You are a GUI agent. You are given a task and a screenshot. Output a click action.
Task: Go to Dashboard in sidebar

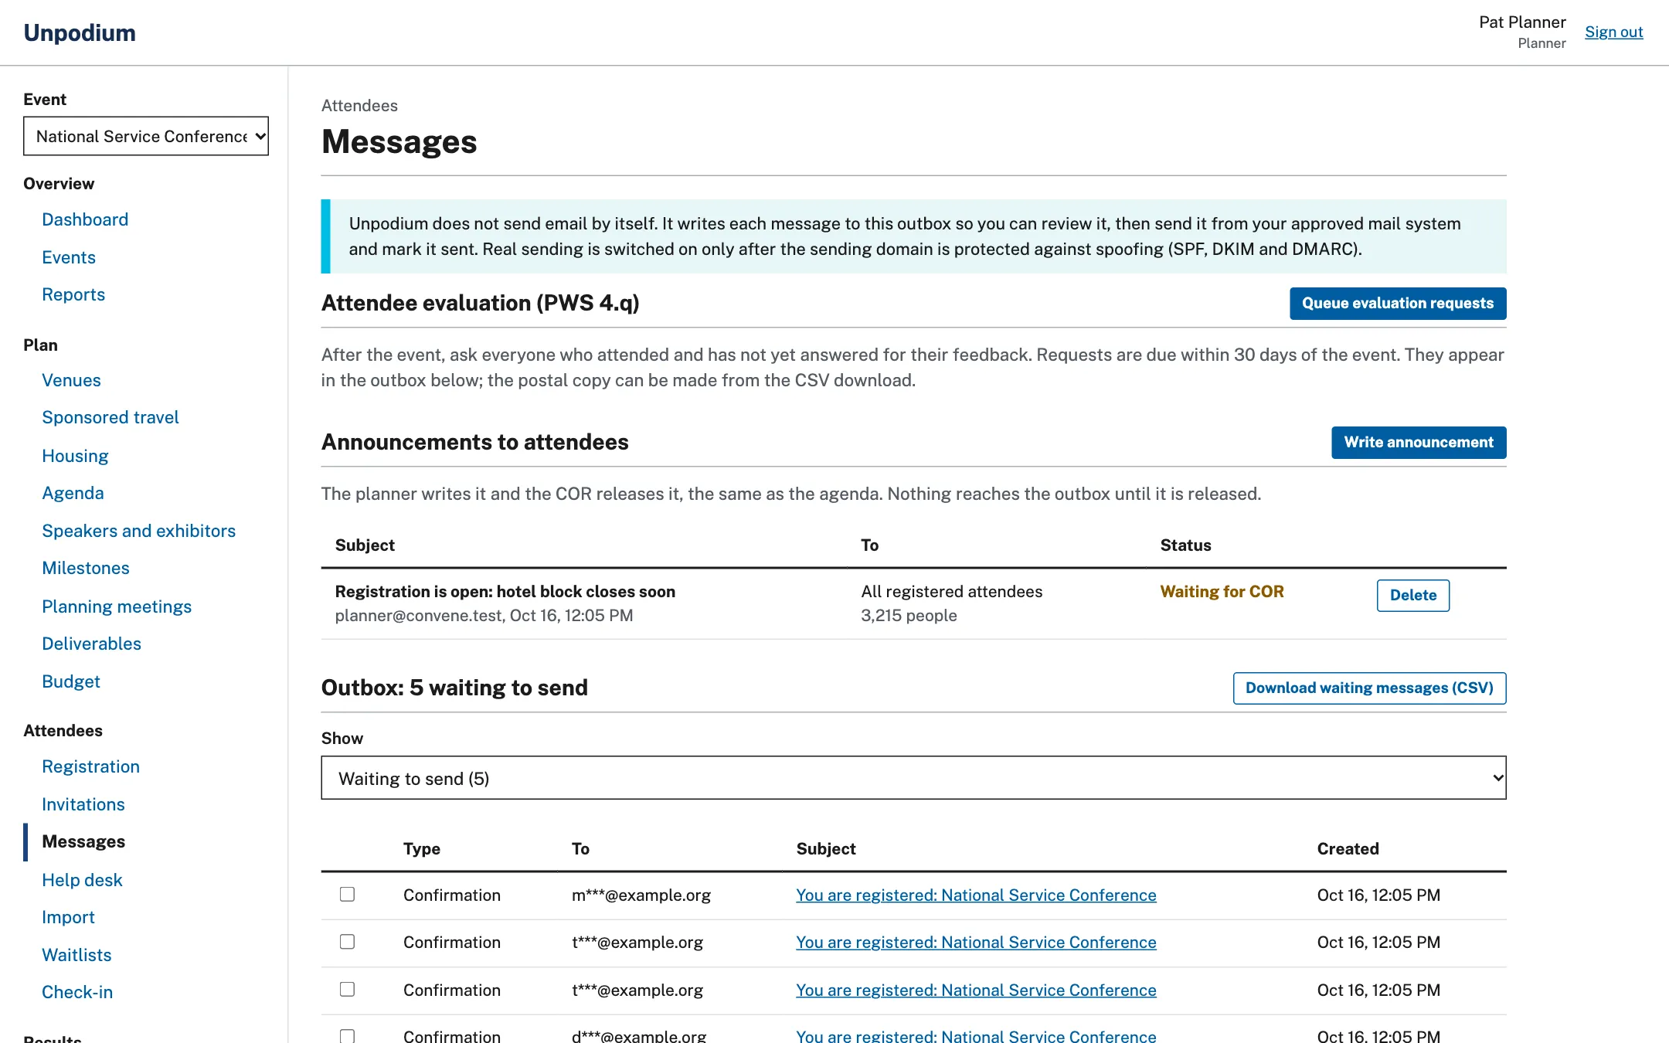pos(85,219)
